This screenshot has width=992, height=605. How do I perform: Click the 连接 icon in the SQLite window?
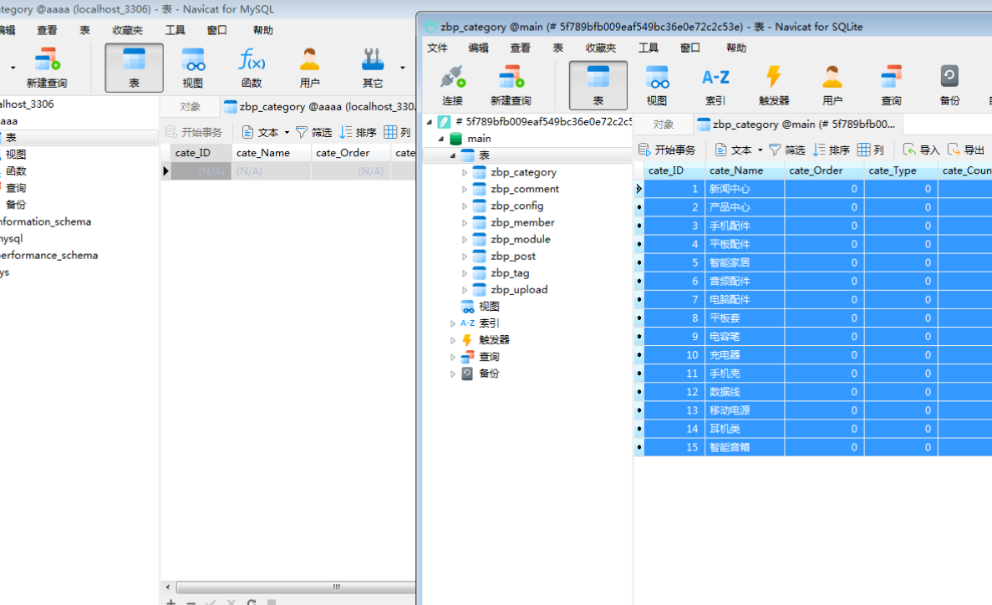pyautogui.click(x=452, y=84)
